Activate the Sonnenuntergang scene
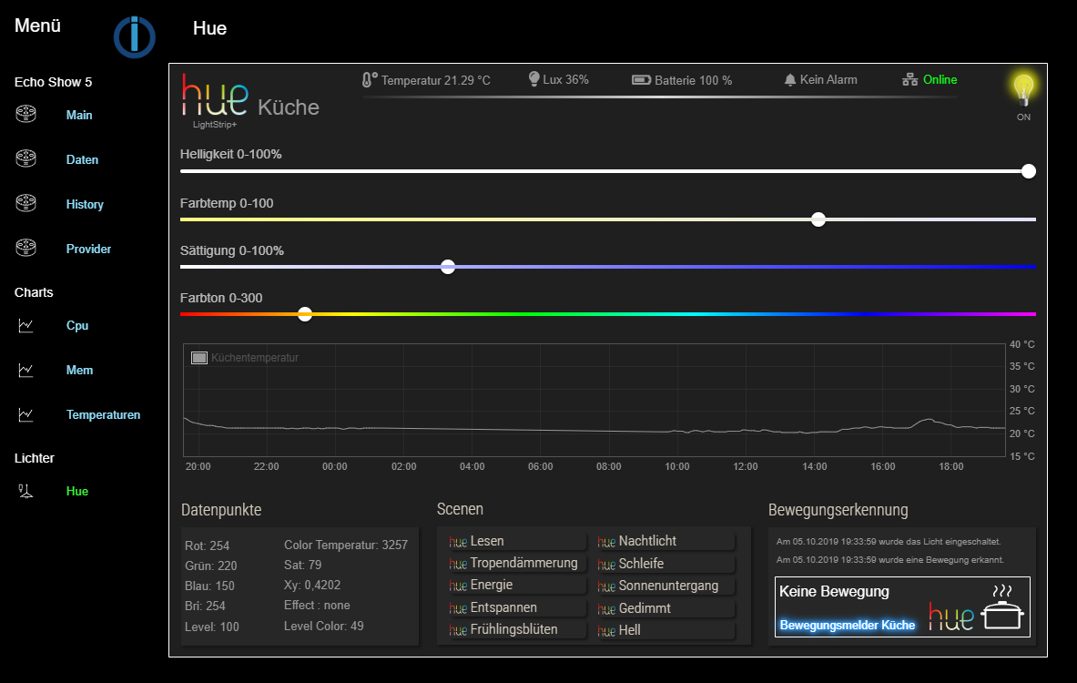Image resolution: width=1077 pixels, height=683 pixels. coord(665,586)
